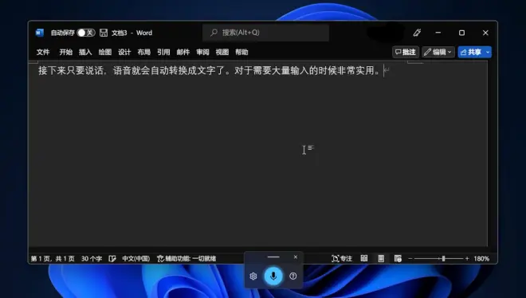Click page count 第1页,共1页 in status bar
526x298 pixels.
pos(53,258)
